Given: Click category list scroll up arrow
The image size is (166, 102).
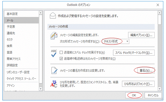Looking at the screenshot, I should pyautogui.click(x=41, y=13).
